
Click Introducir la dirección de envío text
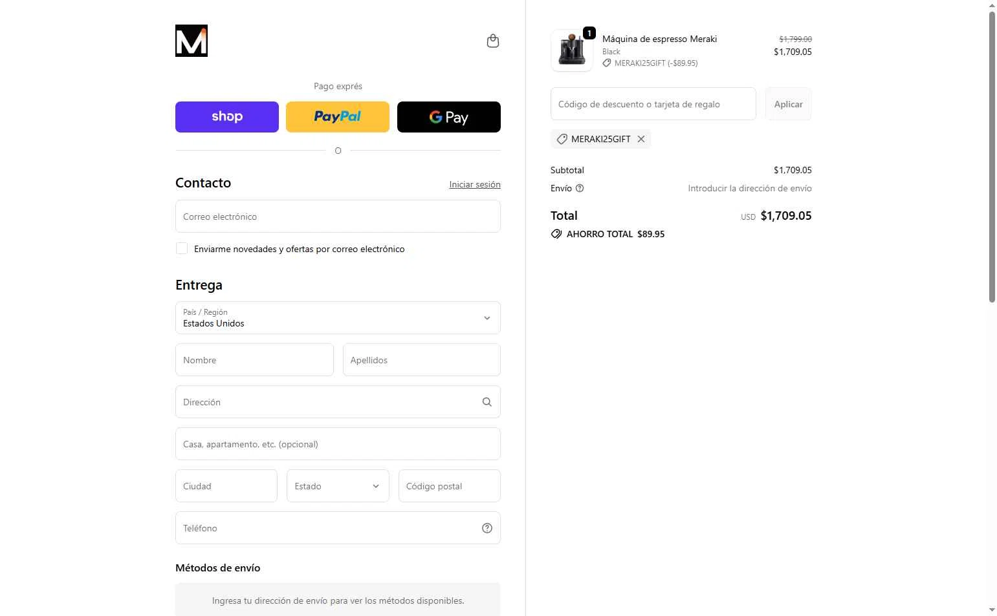click(750, 188)
